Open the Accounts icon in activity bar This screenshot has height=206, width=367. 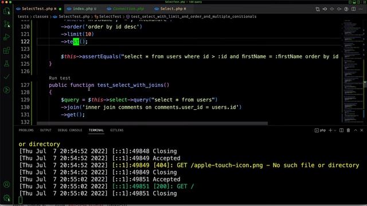[6, 184]
